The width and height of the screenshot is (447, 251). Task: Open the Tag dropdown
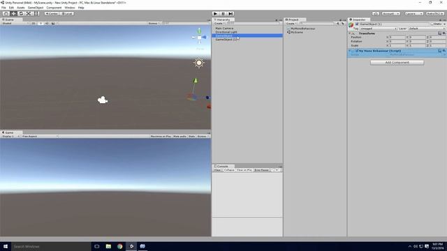pos(378,29)
